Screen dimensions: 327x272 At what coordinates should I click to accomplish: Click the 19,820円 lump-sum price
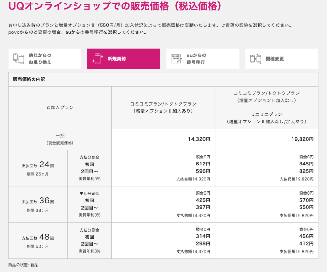pyautogui.click(x=302, y=139)
